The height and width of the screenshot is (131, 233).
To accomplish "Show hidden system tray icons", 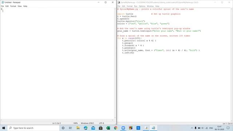I will tap(192, 128).
